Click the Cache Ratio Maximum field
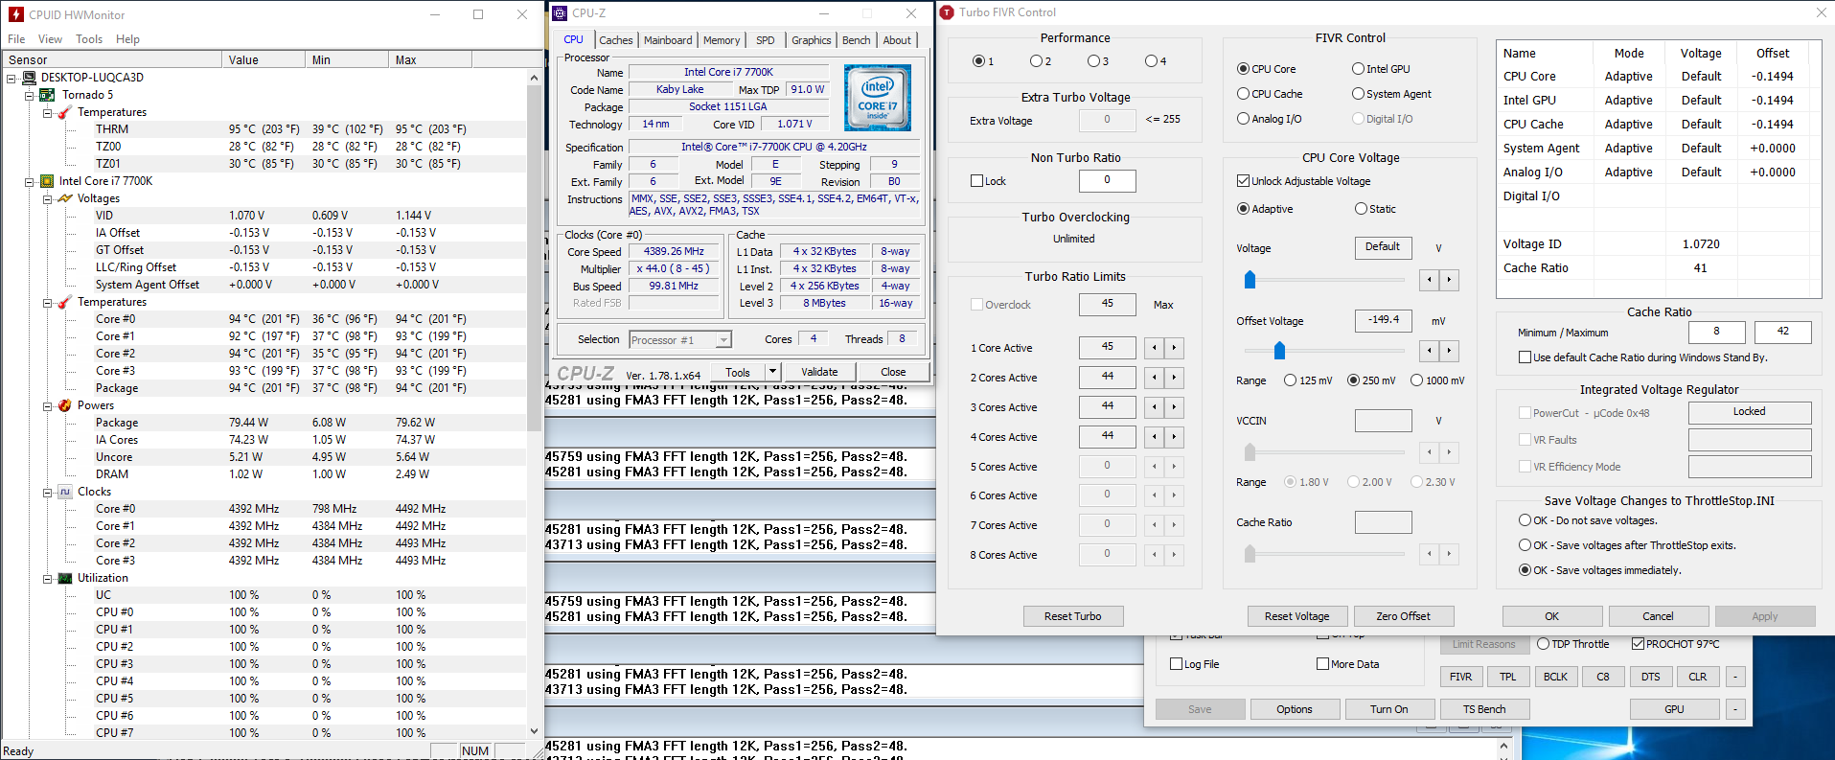 point(1783,332)
